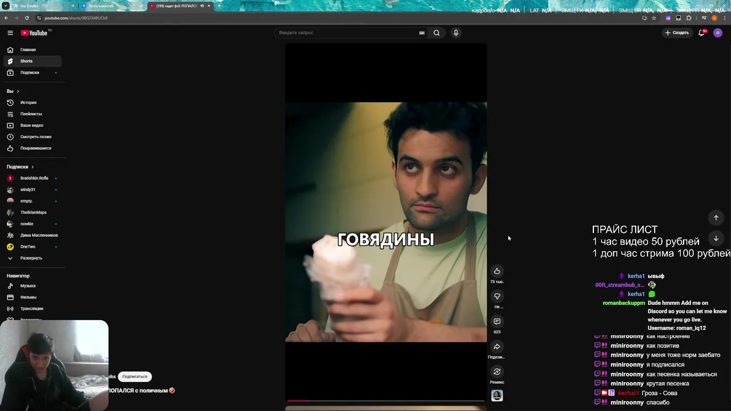The height and width of the screenshot is (411, 731).
Task: Expand the Вы section chevron
Action: tap(18, 91)
